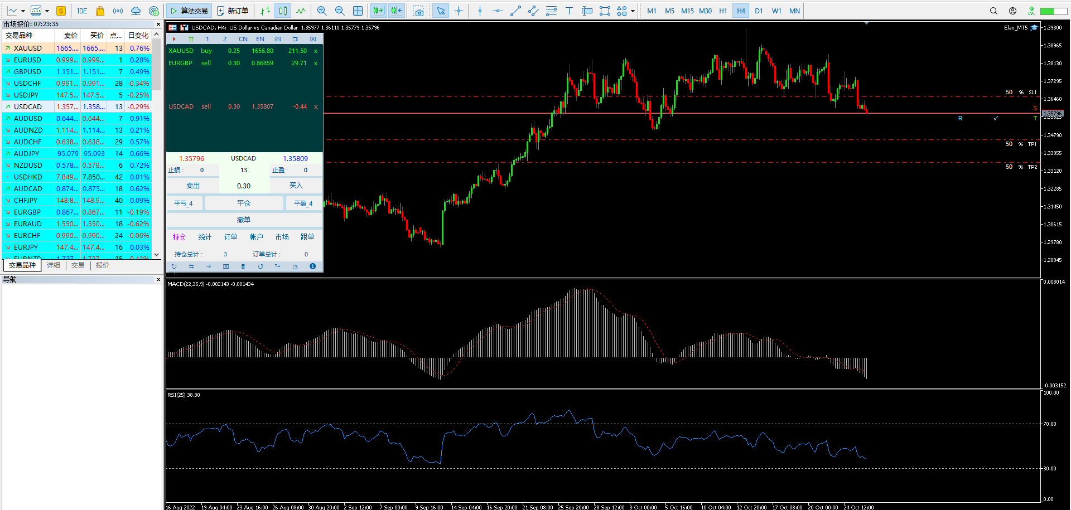
Task: Expand the objects toolbar dropdown arrow
Action: click(633, 11)
